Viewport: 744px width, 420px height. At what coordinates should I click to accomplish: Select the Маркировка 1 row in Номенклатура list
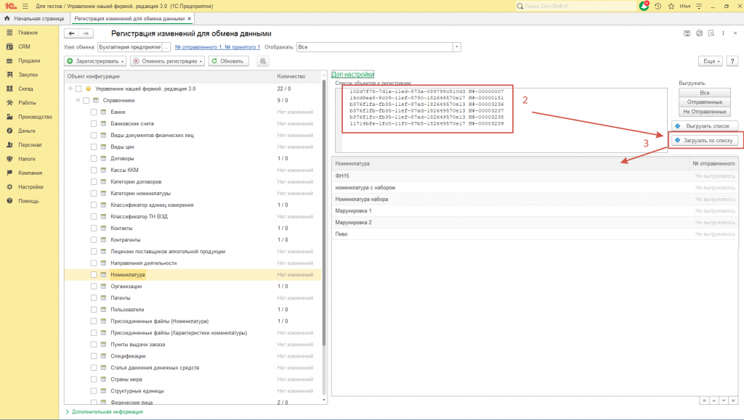[535, 210]
